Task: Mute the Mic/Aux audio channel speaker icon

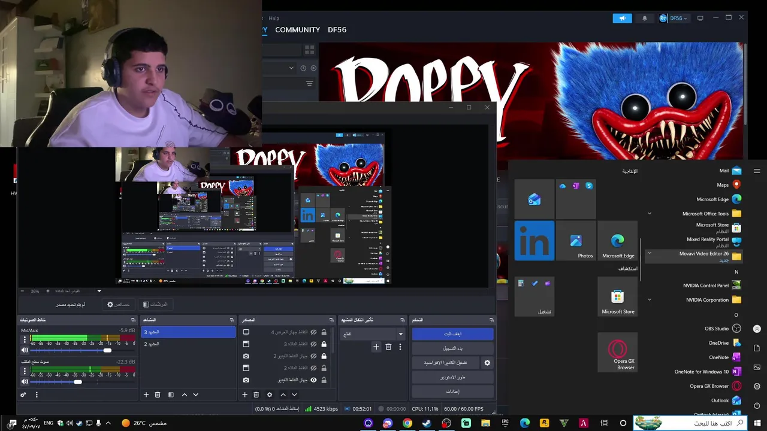Action: point(25,350)
